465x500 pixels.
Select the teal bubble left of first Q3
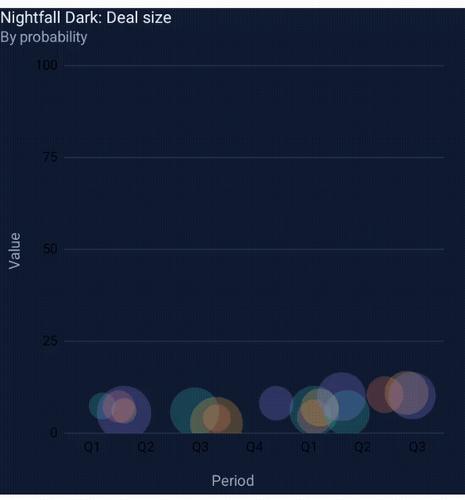[193, 411]
